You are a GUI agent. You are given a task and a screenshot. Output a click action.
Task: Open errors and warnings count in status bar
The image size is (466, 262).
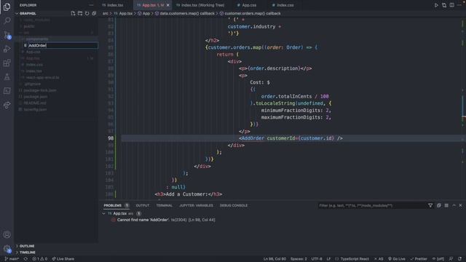[x=40, y=259]
